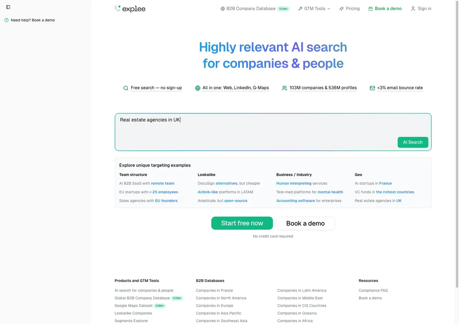Select 'remote team' targeting example

[163, 183]
